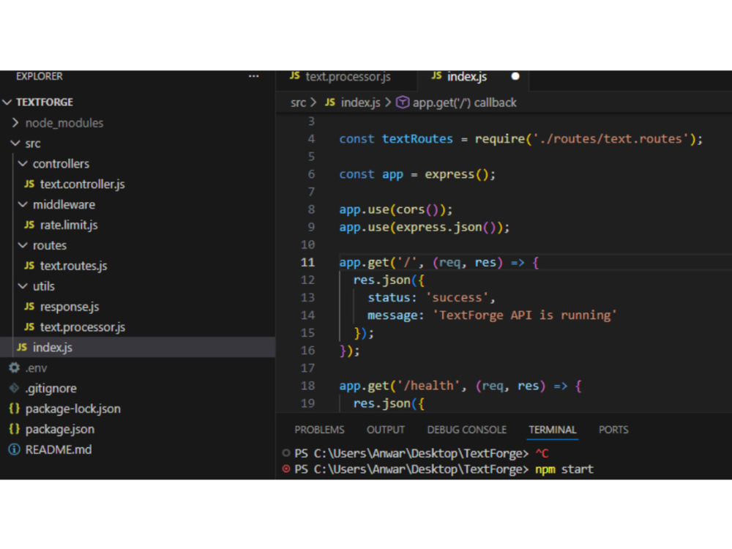
Task: Click braces icon beside package.json
Action: point(15,429)
